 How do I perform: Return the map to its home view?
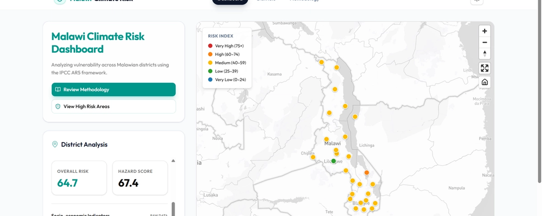pyautogui.click(x=485, y=82)
